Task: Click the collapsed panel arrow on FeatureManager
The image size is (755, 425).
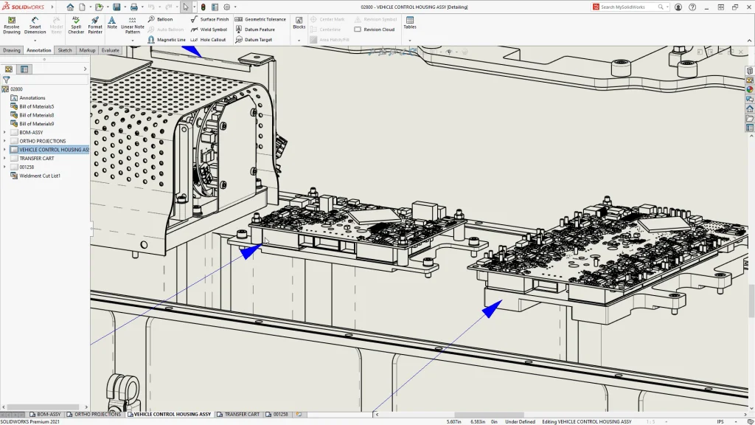Action: [x=85, y=67]
